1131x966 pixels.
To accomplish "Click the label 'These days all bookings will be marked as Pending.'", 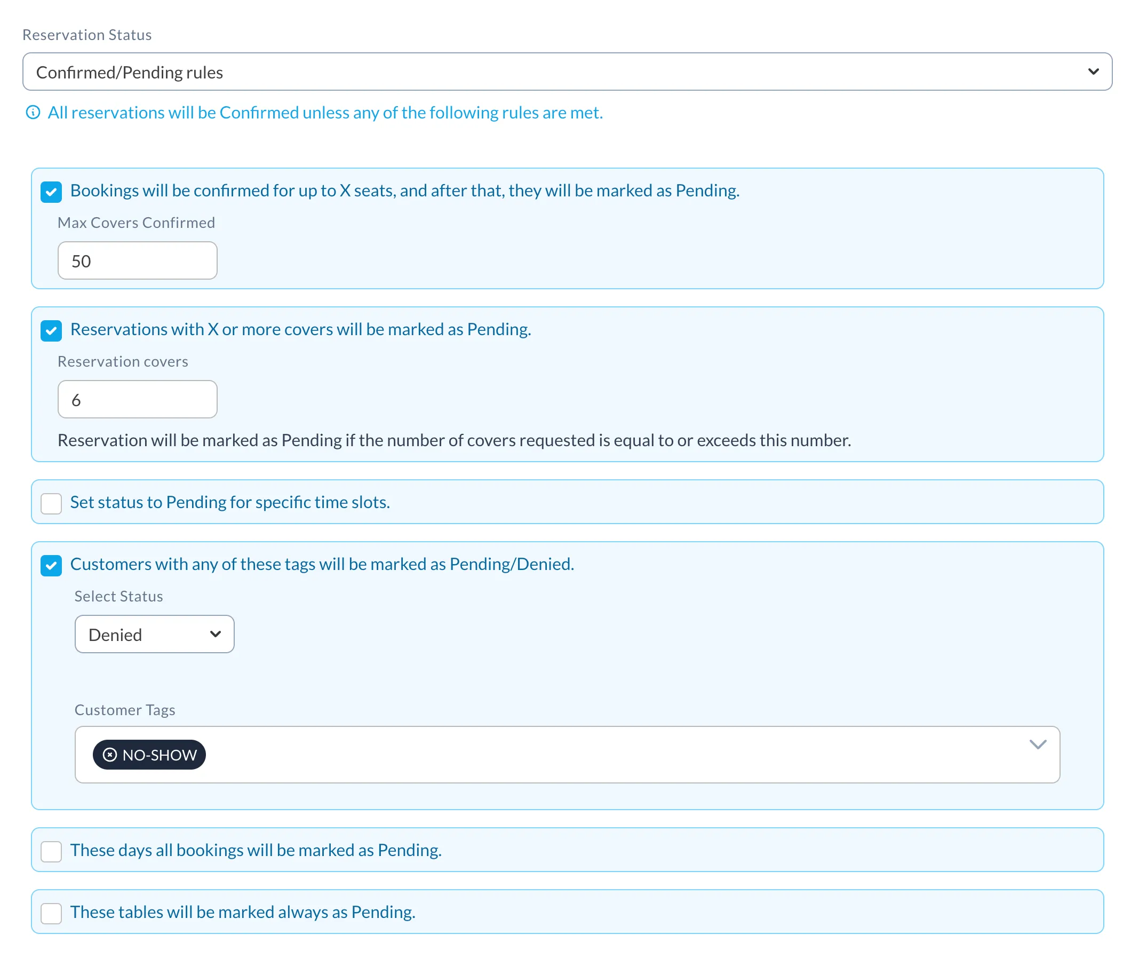I will pos(256,850).
